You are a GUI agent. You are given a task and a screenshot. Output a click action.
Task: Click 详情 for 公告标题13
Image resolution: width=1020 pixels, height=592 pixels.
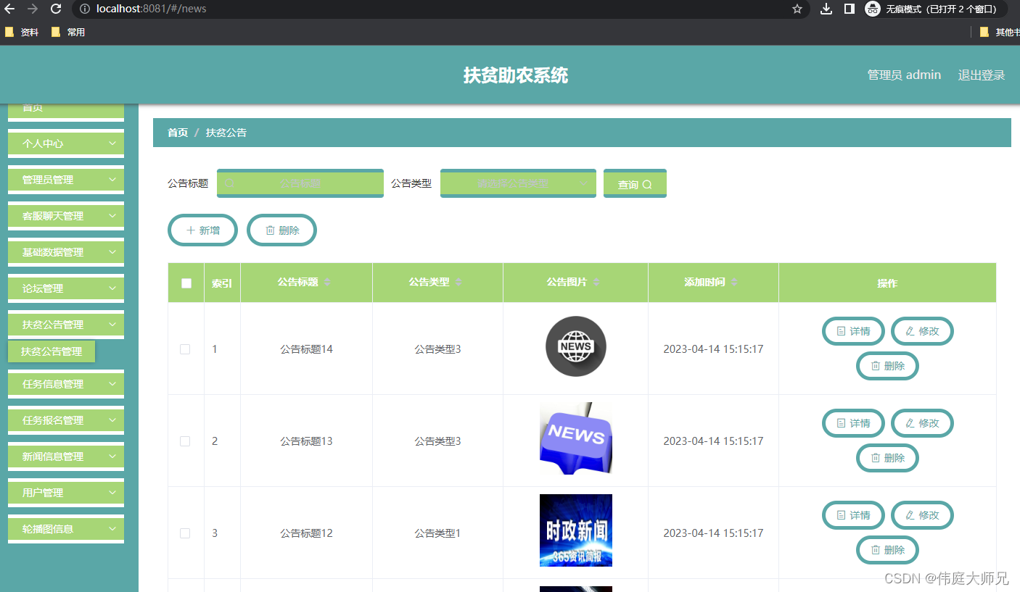(x=853, y=423)
